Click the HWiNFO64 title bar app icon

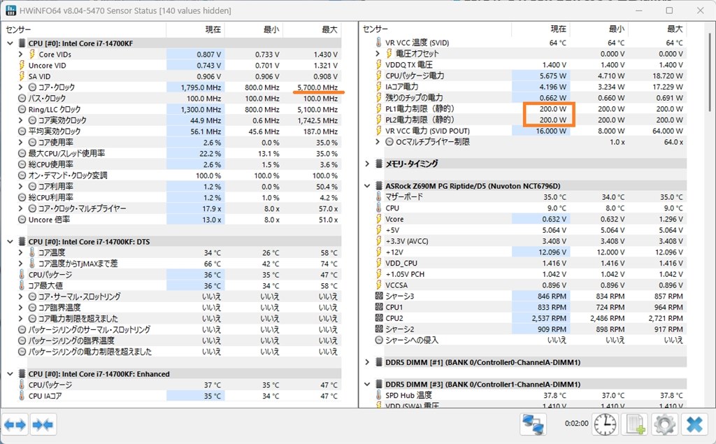coord(11,10)
